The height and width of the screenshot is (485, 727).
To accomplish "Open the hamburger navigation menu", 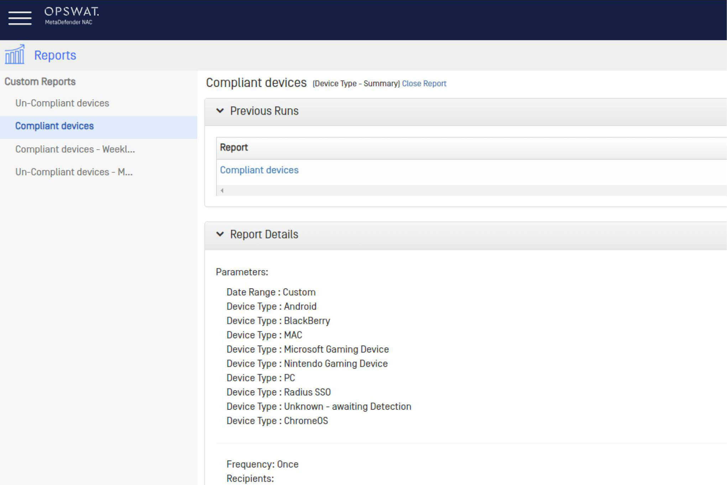I will tap(20, 17).
